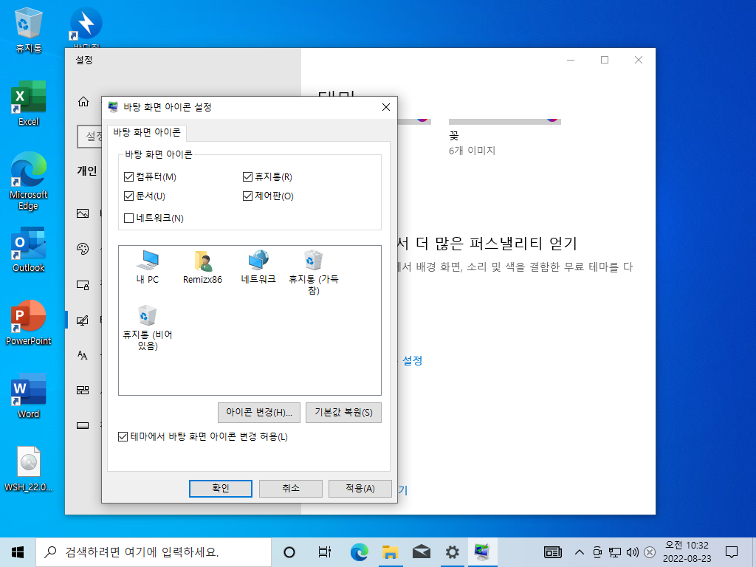
Task: Uncheck the 제어판(O) checkbox
Action: 247,196
